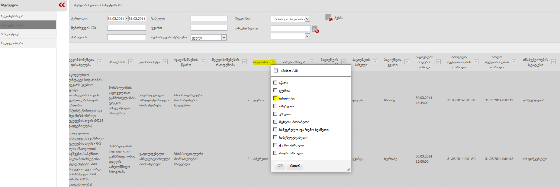The height and width of the screenshot is (187, 560).
Task: Open filter icon on პროგრამა column
Action: coord(130,62)
